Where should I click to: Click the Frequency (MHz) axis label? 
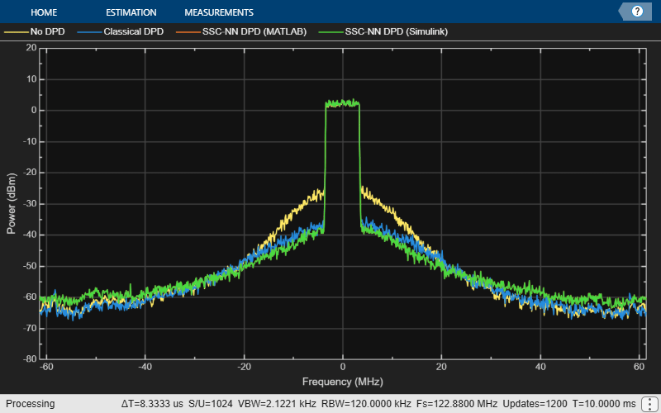(x=342, y=382)
